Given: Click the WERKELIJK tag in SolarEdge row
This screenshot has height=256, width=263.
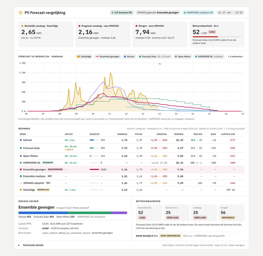Looking at the screenshot, I should click(x=43, y=189).
